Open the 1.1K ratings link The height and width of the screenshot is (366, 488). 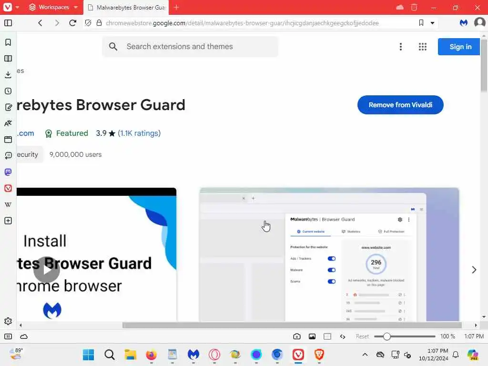pos(139,133)
